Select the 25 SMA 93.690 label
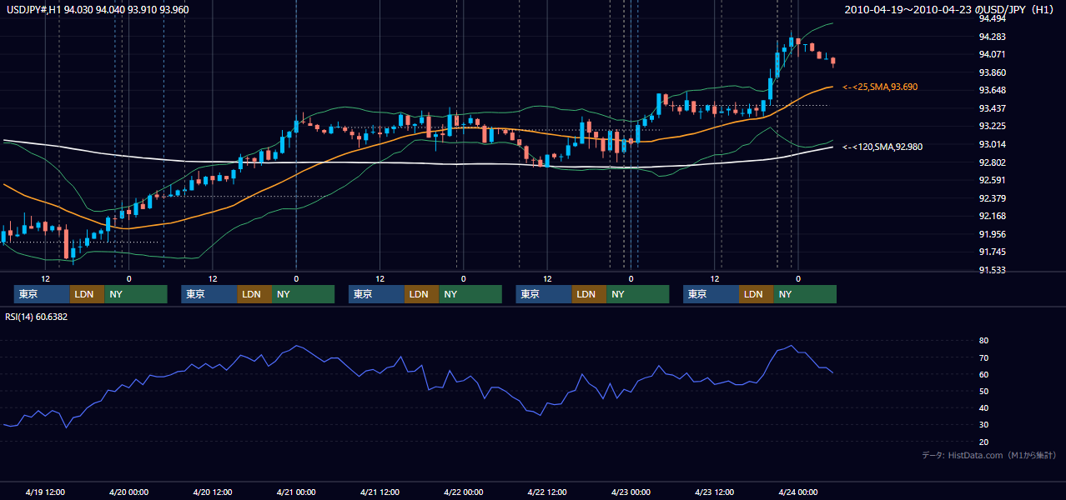Screen dimensions: 1066x500 [880, 87]
